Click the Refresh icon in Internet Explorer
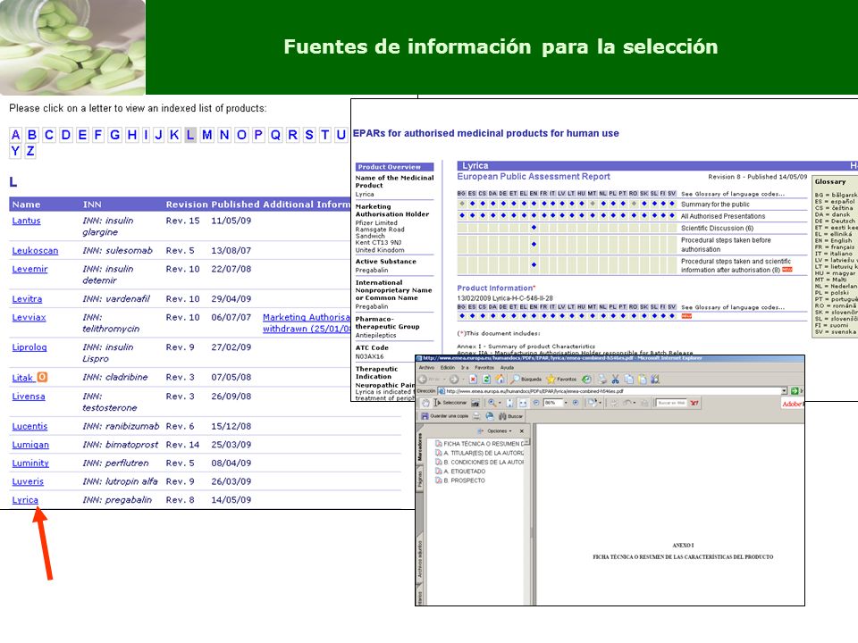 click(x=486, y=379)
